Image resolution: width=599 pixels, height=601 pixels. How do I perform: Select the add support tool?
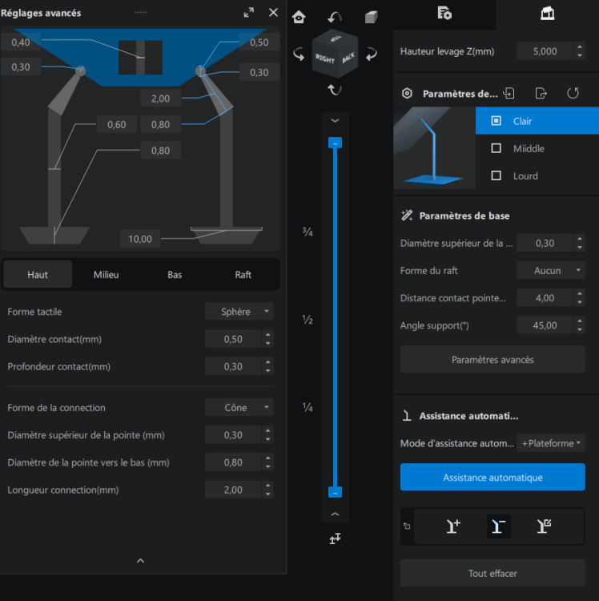click(x=453, y=526)
